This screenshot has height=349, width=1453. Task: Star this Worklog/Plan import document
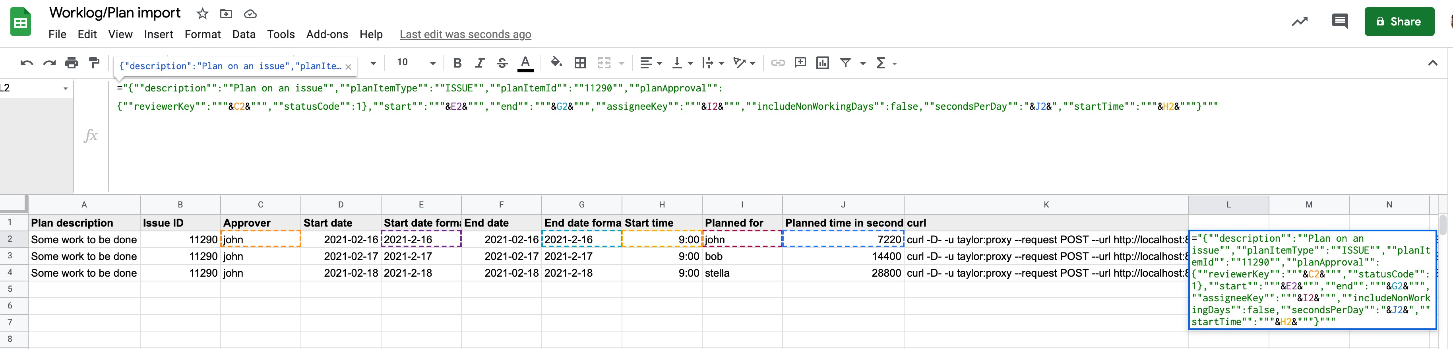[x=203, y=14]
